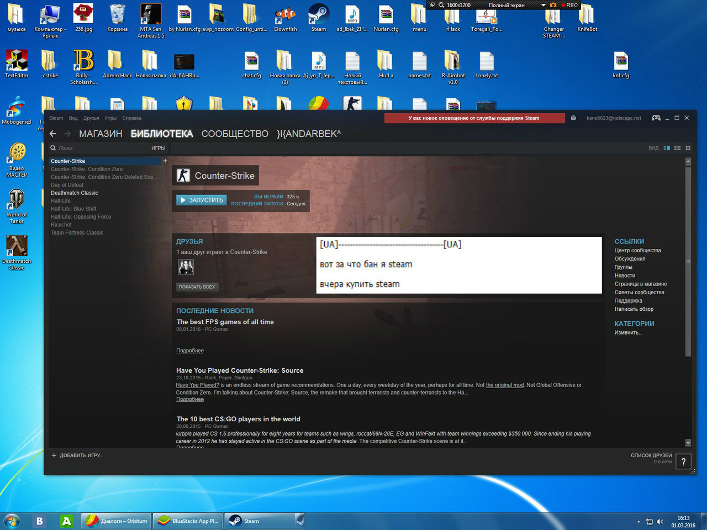The width and height of the screenshot is (707, 530).
Task: Click the Counter-Strike game logo icon
Action: pos(183,176)
